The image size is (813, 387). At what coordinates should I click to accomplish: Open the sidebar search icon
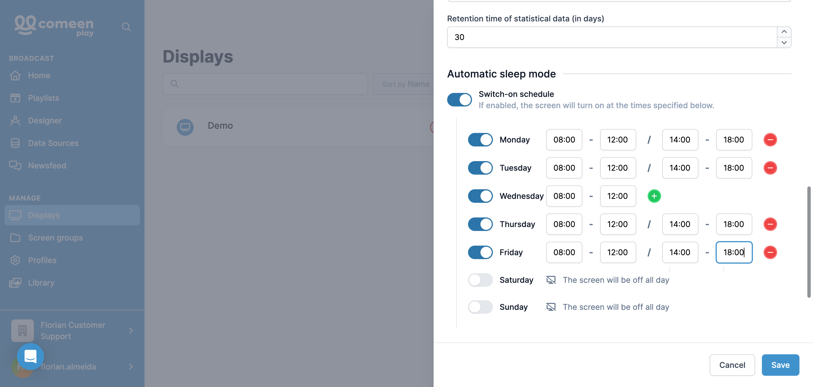[126, 27]
